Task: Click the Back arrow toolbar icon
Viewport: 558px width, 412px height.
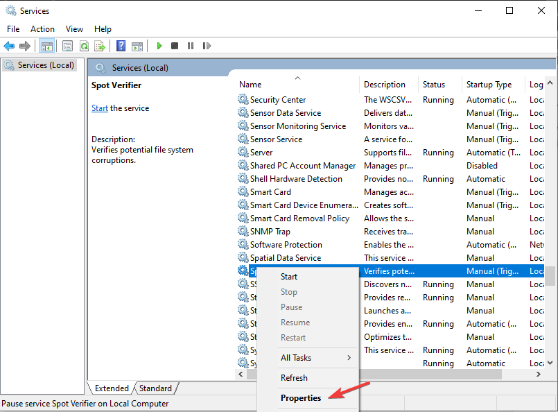Action: tap(9, 46)
